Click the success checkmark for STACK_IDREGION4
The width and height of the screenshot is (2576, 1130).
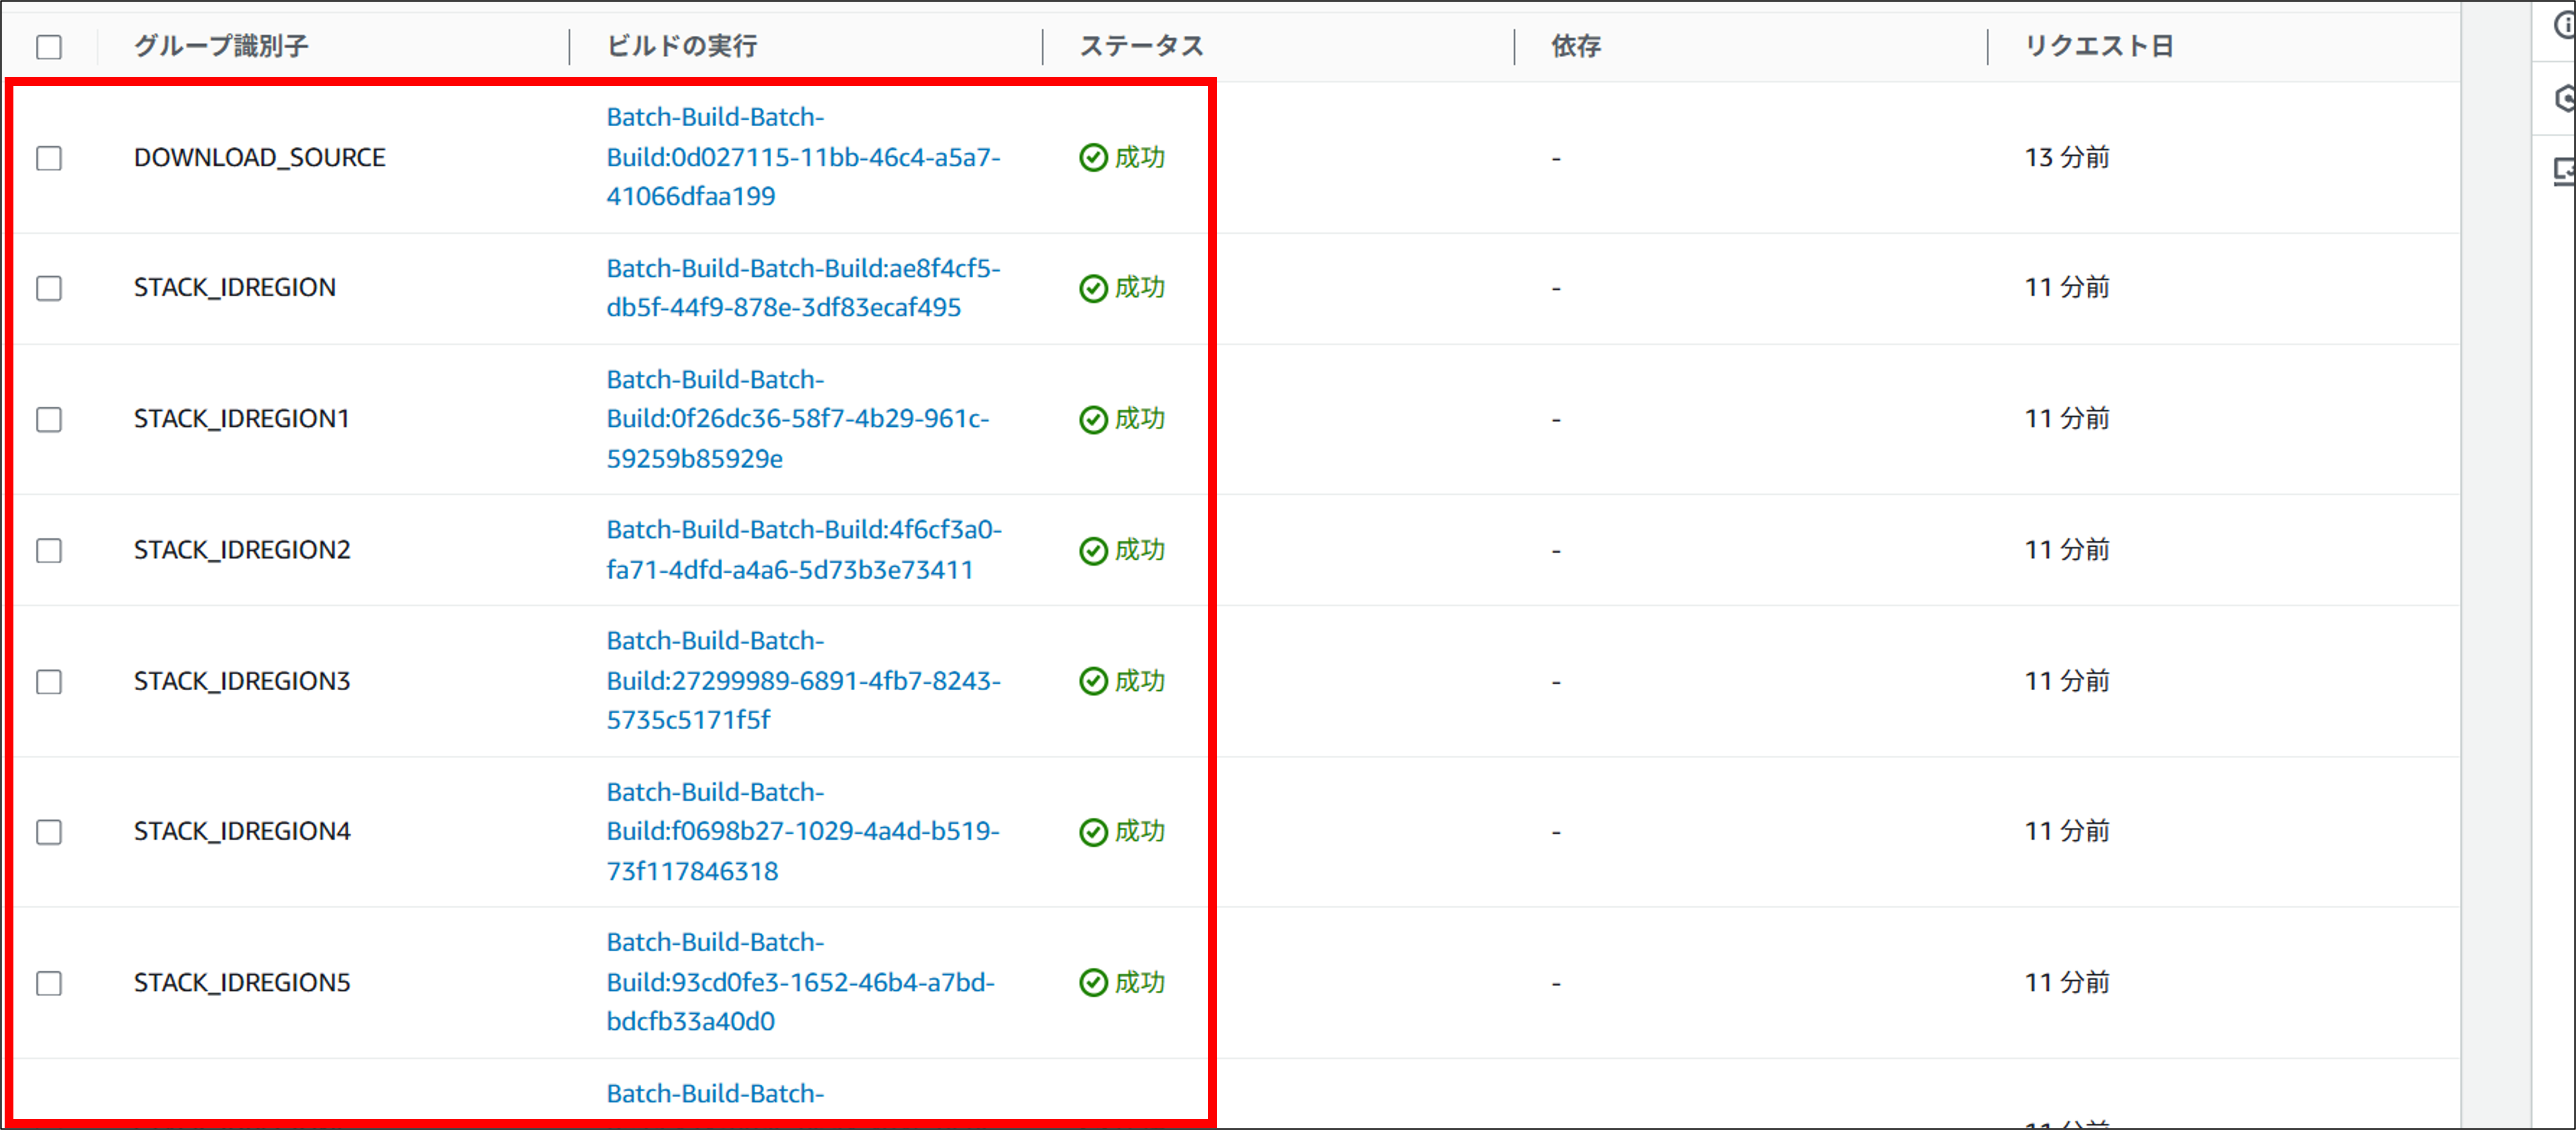tap(1094, 831)
